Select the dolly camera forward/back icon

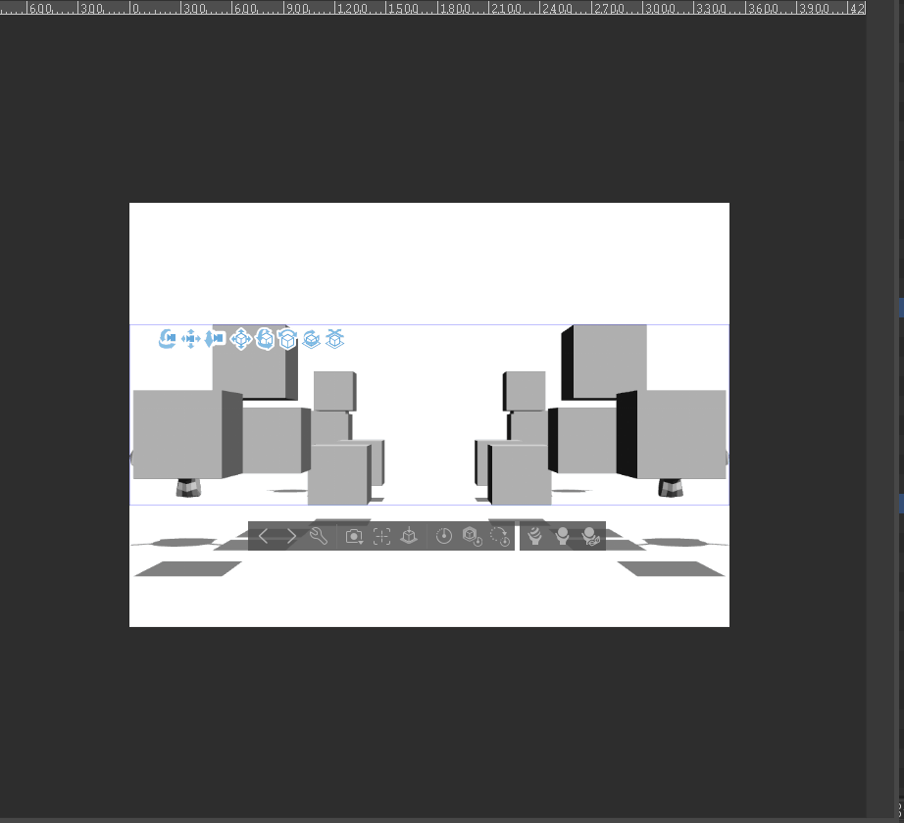coord(215,339)
